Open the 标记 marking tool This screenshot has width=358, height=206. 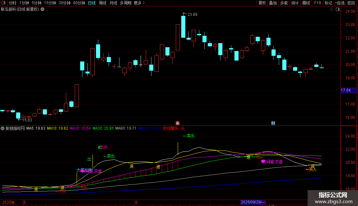[x=328, y=3]
